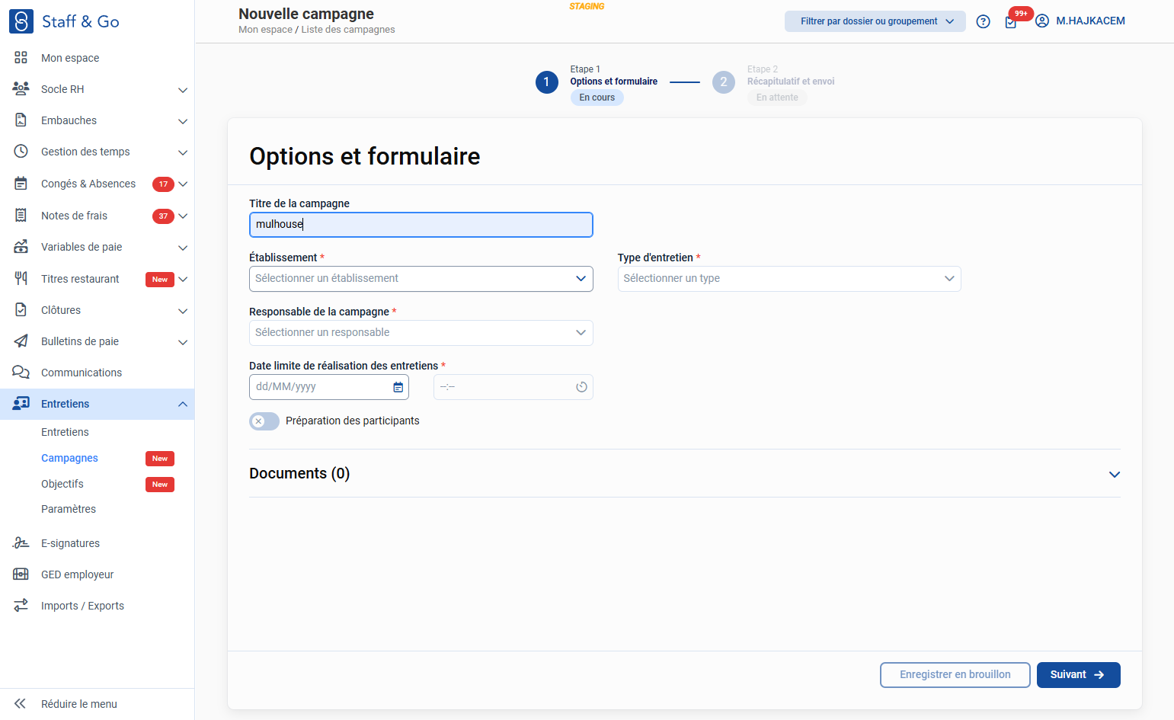Viewport: 1174px width, 720px height.
Task: Click the Imports / Exports arrows icon
Action: coord(21,606)
